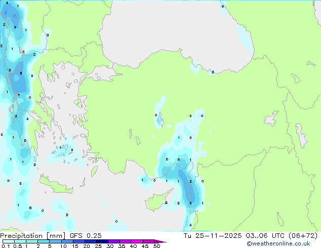Select the 'Precipitation [mm]' title text
321x248 pixels.
click(x=32, y=236)
